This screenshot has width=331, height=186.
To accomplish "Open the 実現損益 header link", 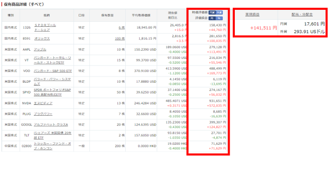I will pyautogui.click(x=252, y=14).
